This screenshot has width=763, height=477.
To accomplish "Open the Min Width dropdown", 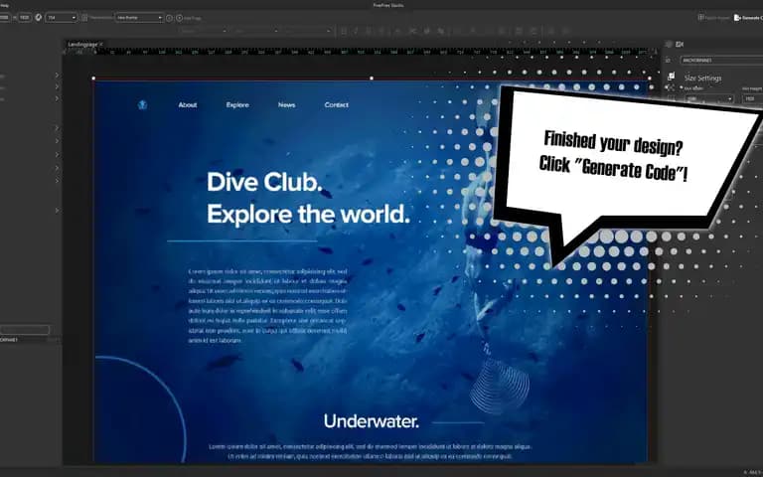I will click(x=709, y=98).
